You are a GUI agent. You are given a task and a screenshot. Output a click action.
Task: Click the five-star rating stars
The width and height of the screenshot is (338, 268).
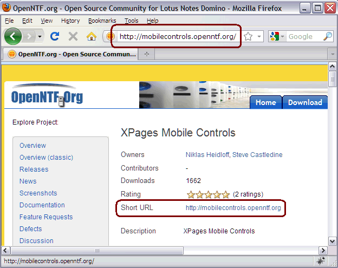[208, 194]
